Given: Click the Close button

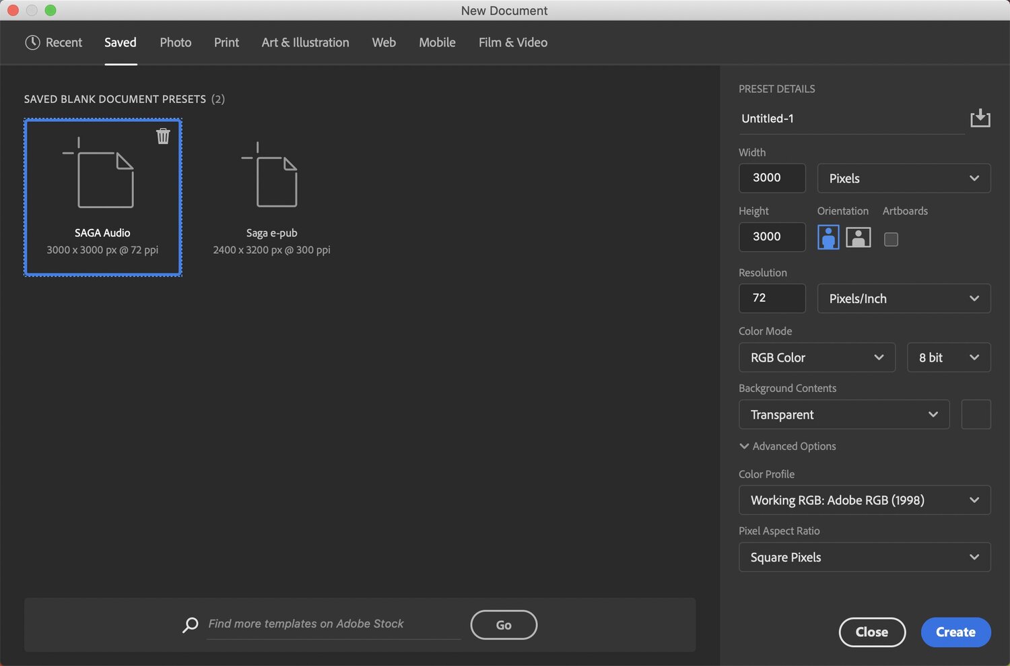Looking at the screenshot, I should tap(872, 632).
